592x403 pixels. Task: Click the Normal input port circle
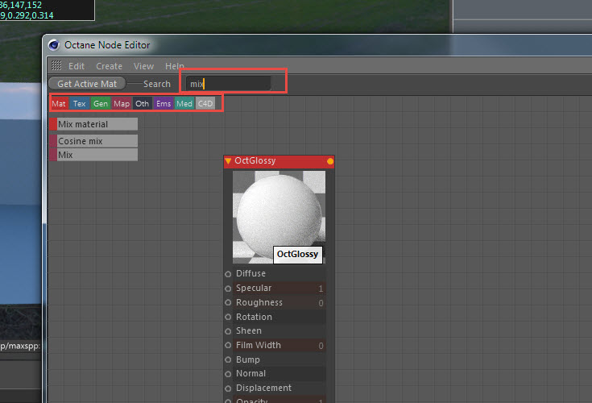[x=228, y=374]
